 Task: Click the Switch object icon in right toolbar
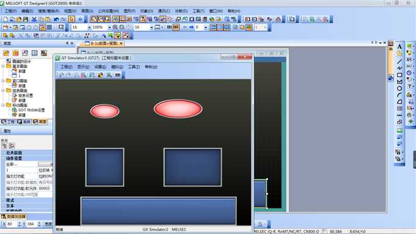409,46
